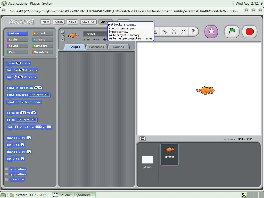Select write multiple project summaries
The height and width of the screenshot is (198, 264).
130,38
